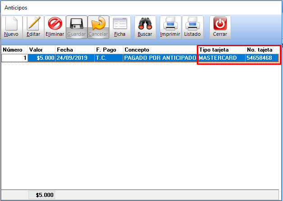The height and width of the screenshot is (201, 283).
Task: Click the Concepto column header
Action: tap(160, 49)
